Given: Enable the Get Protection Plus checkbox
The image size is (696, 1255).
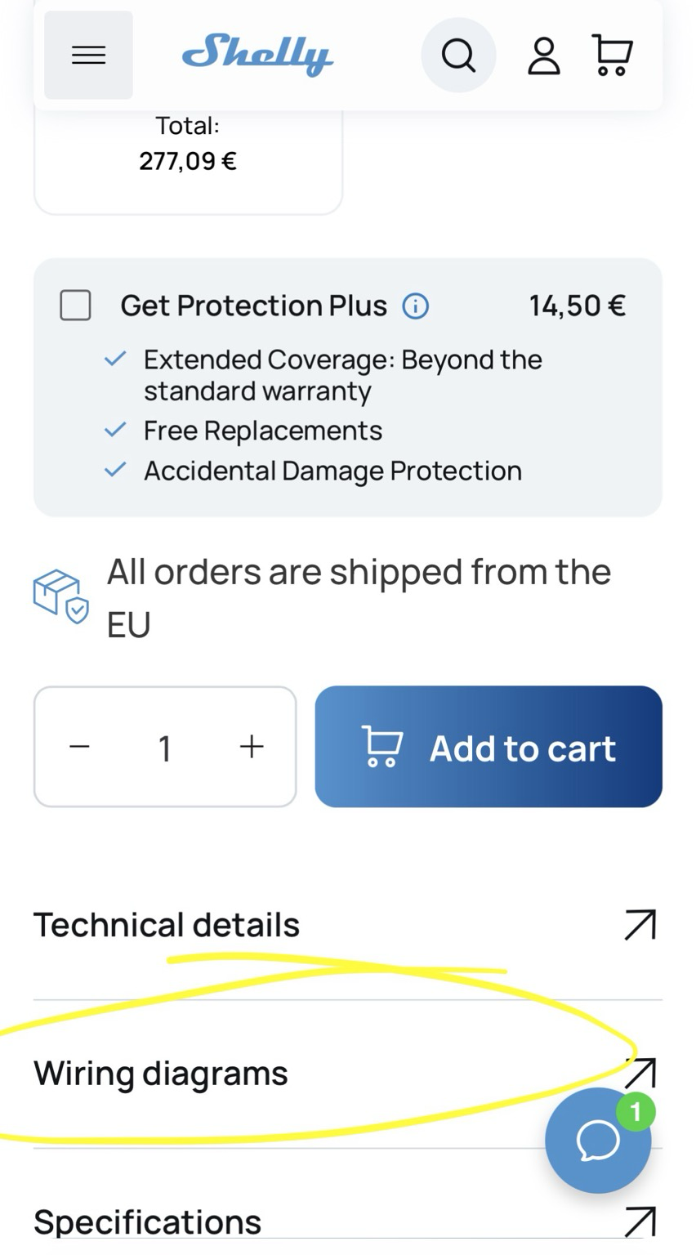Looking at the screenshot, I should 76,306.
